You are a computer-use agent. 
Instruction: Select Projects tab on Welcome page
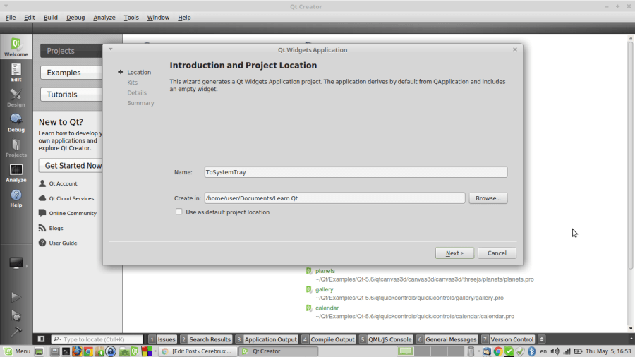tap(72, 51)
